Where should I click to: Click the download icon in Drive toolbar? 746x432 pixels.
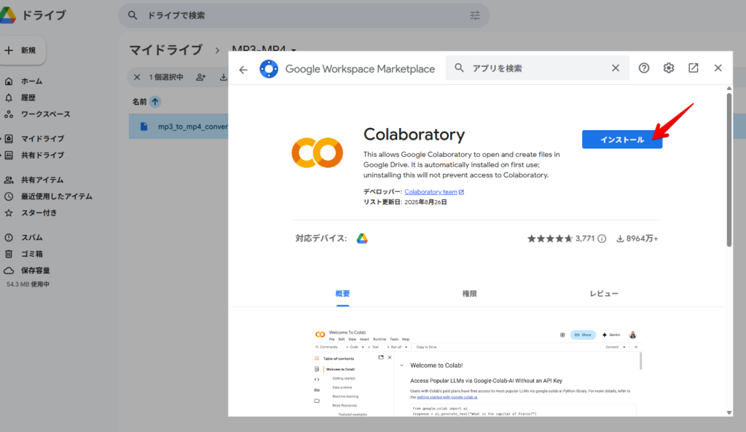pyautogui.click(x=223, y=77)
